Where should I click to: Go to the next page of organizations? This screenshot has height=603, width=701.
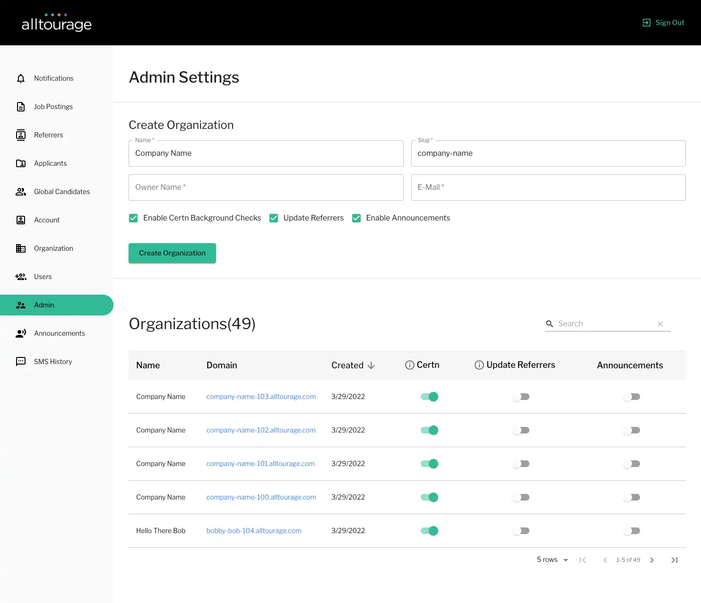[652, 560]
